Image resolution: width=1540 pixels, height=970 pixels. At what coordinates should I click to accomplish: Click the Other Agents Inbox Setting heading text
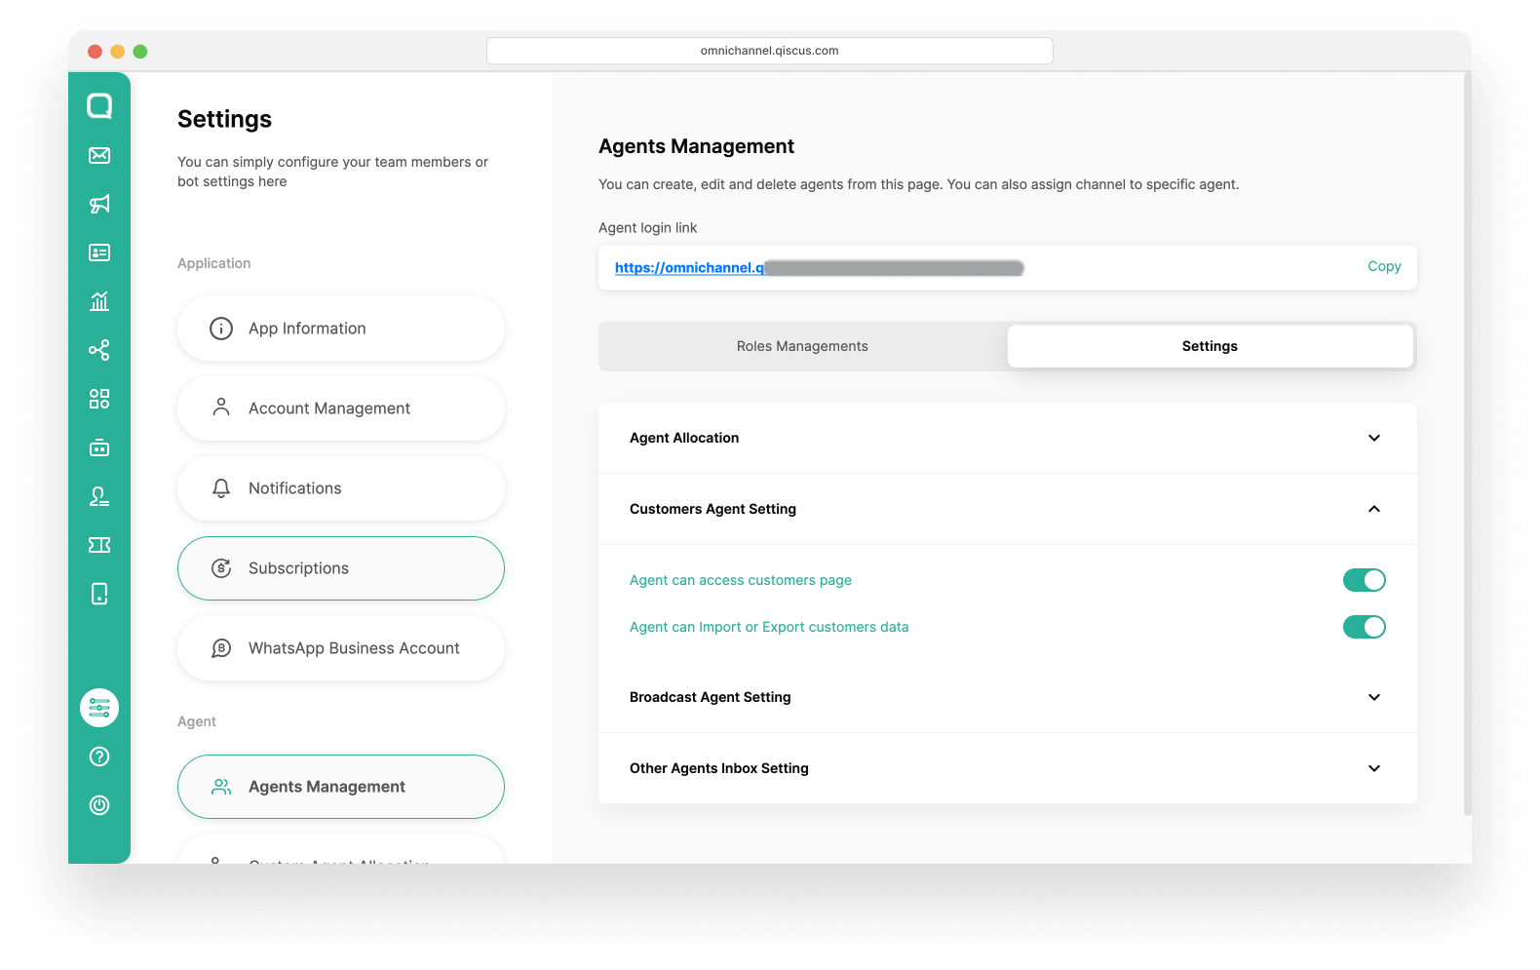pos(719,768)
